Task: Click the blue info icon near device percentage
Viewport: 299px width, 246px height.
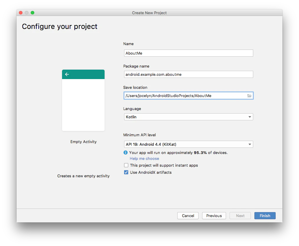Action: pos(126,152)
